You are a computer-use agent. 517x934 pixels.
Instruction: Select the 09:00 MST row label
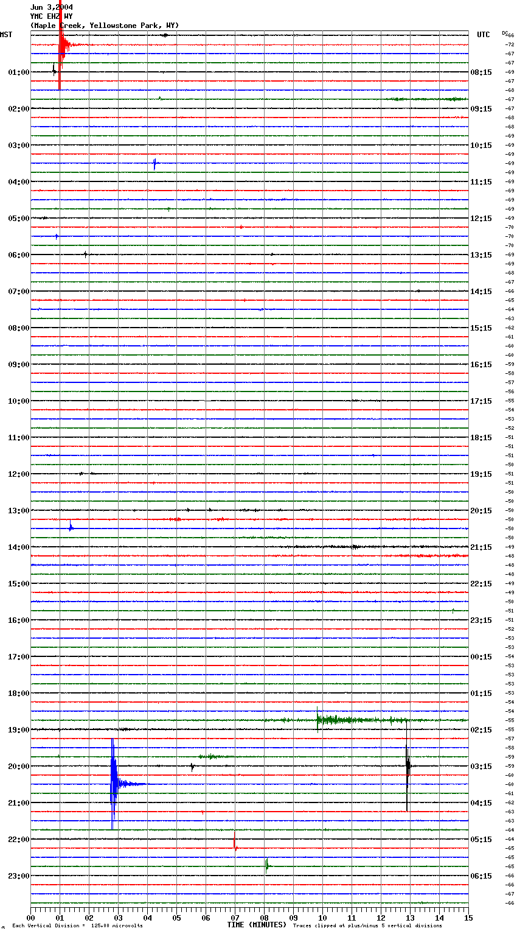(18, 365)
